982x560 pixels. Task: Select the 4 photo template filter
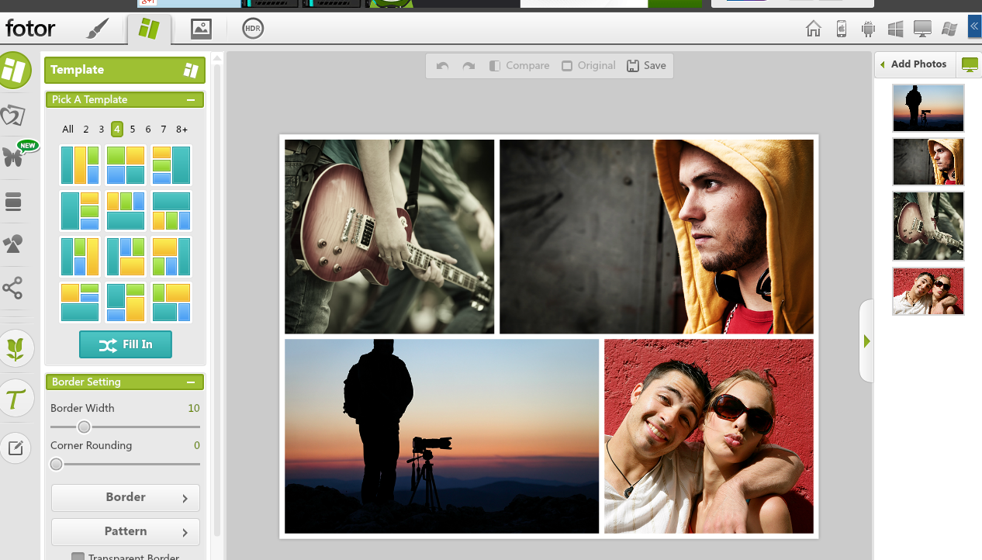tap(117, 129)
